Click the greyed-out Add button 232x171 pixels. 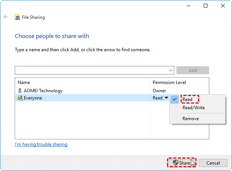192,70
